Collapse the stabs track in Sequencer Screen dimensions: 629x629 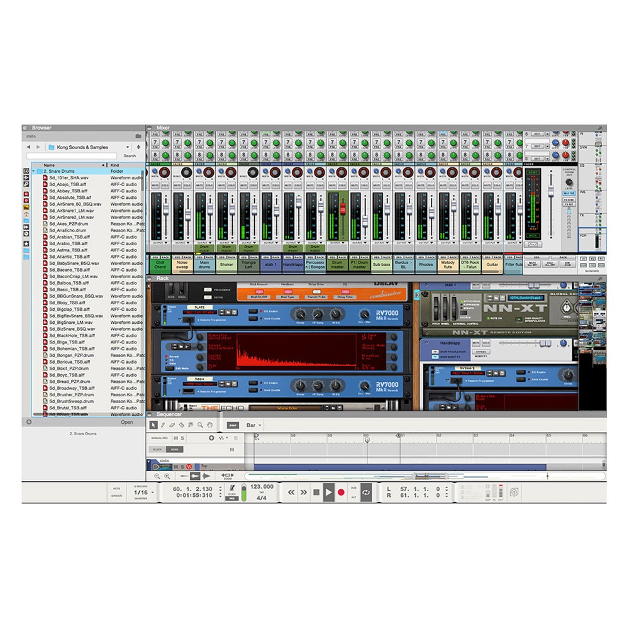(x=149, y=463)
